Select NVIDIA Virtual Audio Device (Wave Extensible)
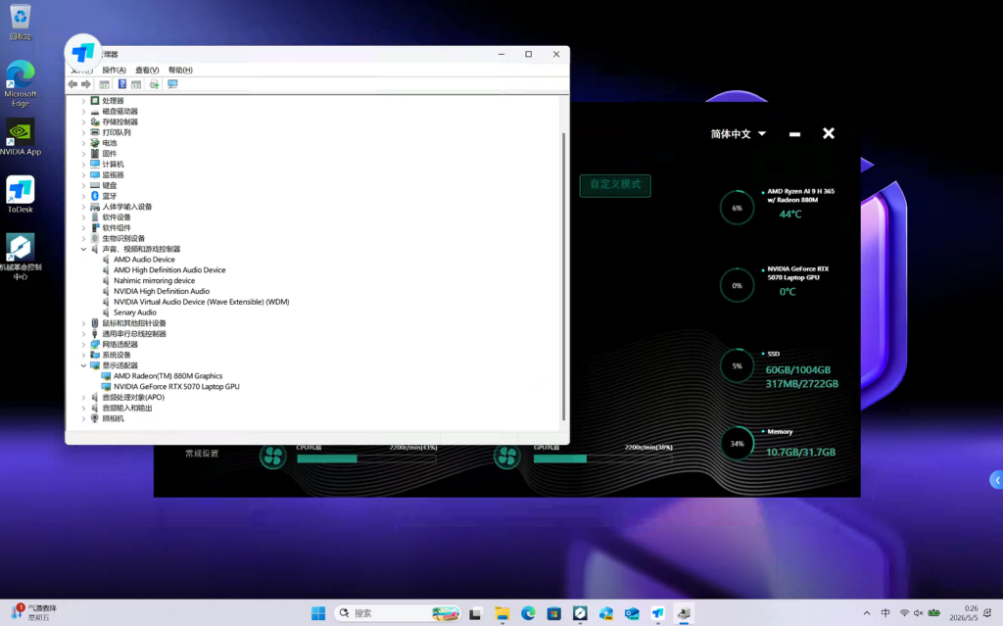This screenshot has width=1003, height=626. click(x=202, y=302)
